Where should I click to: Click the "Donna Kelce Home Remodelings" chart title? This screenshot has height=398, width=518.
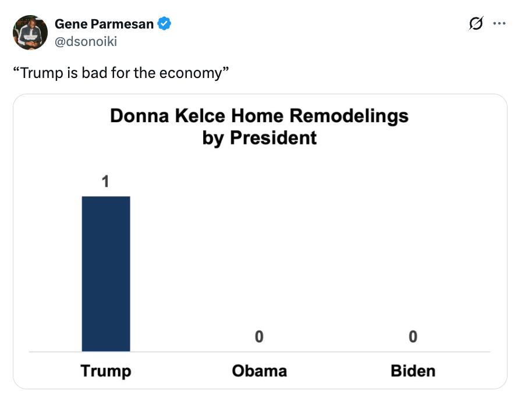point(259,116)
